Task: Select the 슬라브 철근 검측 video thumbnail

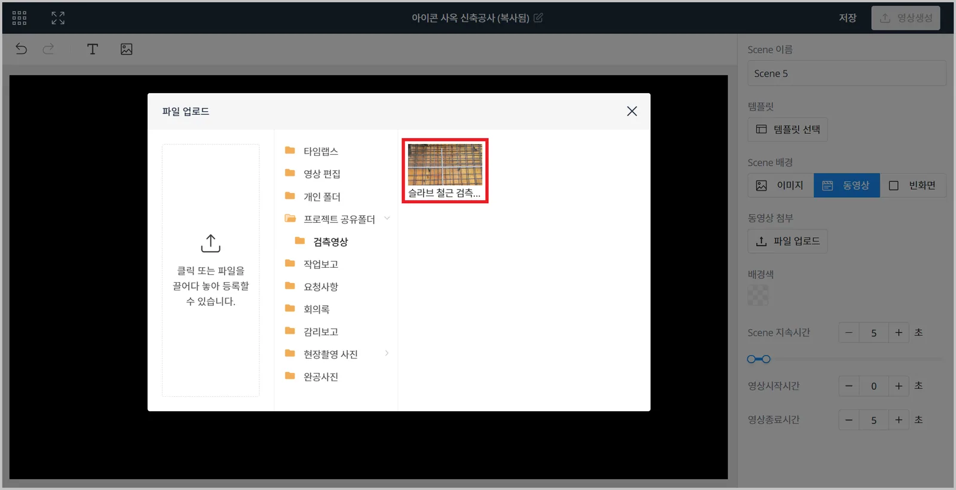Action: pyautogui.click(x=445, y=171)
